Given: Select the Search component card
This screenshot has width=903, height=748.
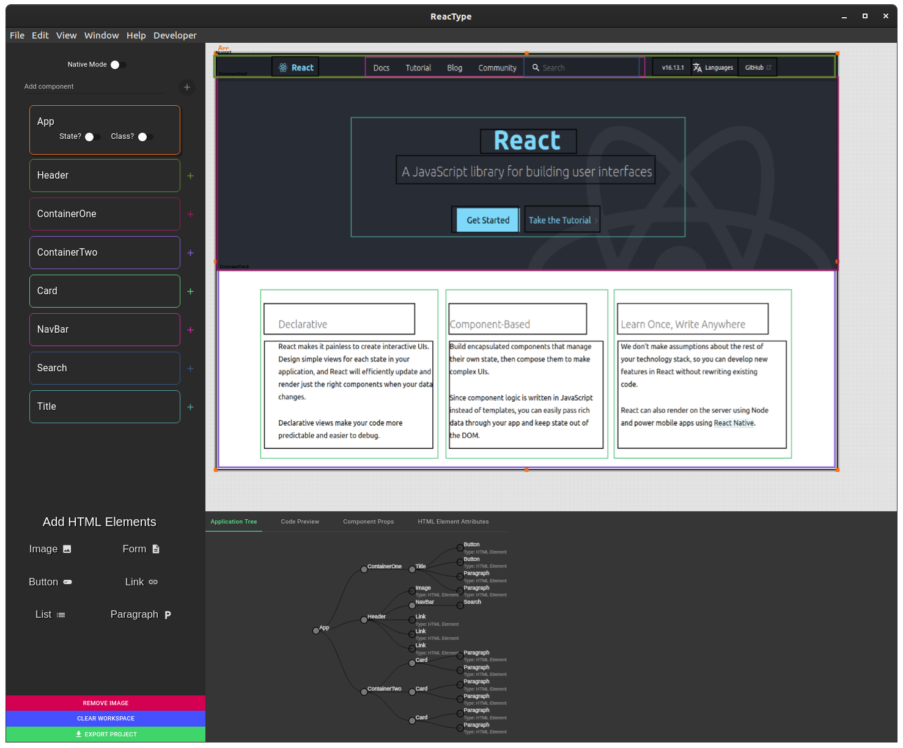Looking at the screenshot, I should (105, 368).
